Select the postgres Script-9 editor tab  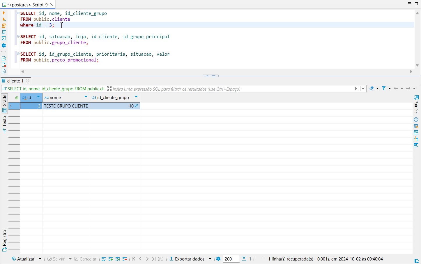(x=28, y=5)
